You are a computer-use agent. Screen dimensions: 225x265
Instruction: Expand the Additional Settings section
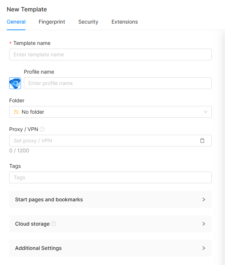click(110, 248)
